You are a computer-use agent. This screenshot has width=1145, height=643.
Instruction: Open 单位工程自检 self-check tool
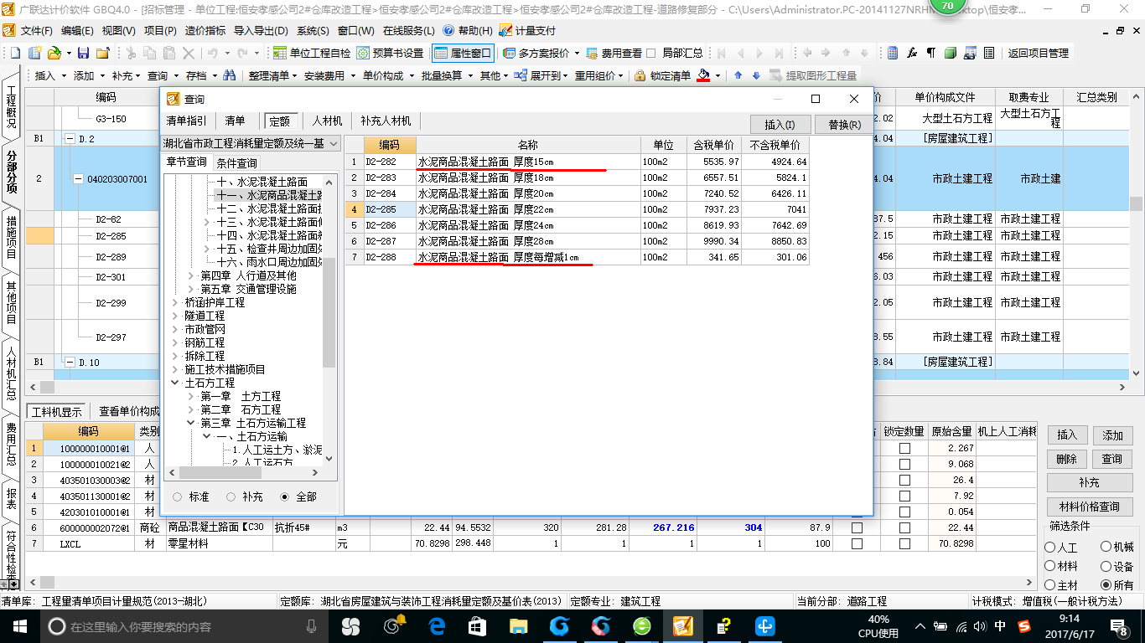point(312,53)
